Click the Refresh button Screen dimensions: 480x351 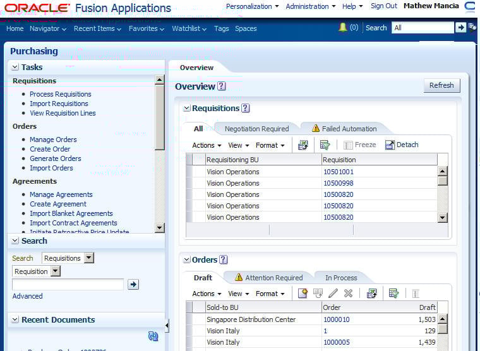[441, 85]
